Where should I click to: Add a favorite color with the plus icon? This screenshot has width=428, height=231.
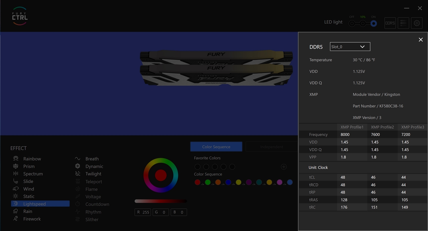[x=284, y=167]
